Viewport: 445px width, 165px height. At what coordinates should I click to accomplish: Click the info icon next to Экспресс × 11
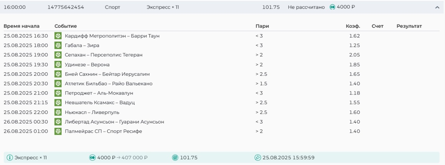click(x=10, y=158)
